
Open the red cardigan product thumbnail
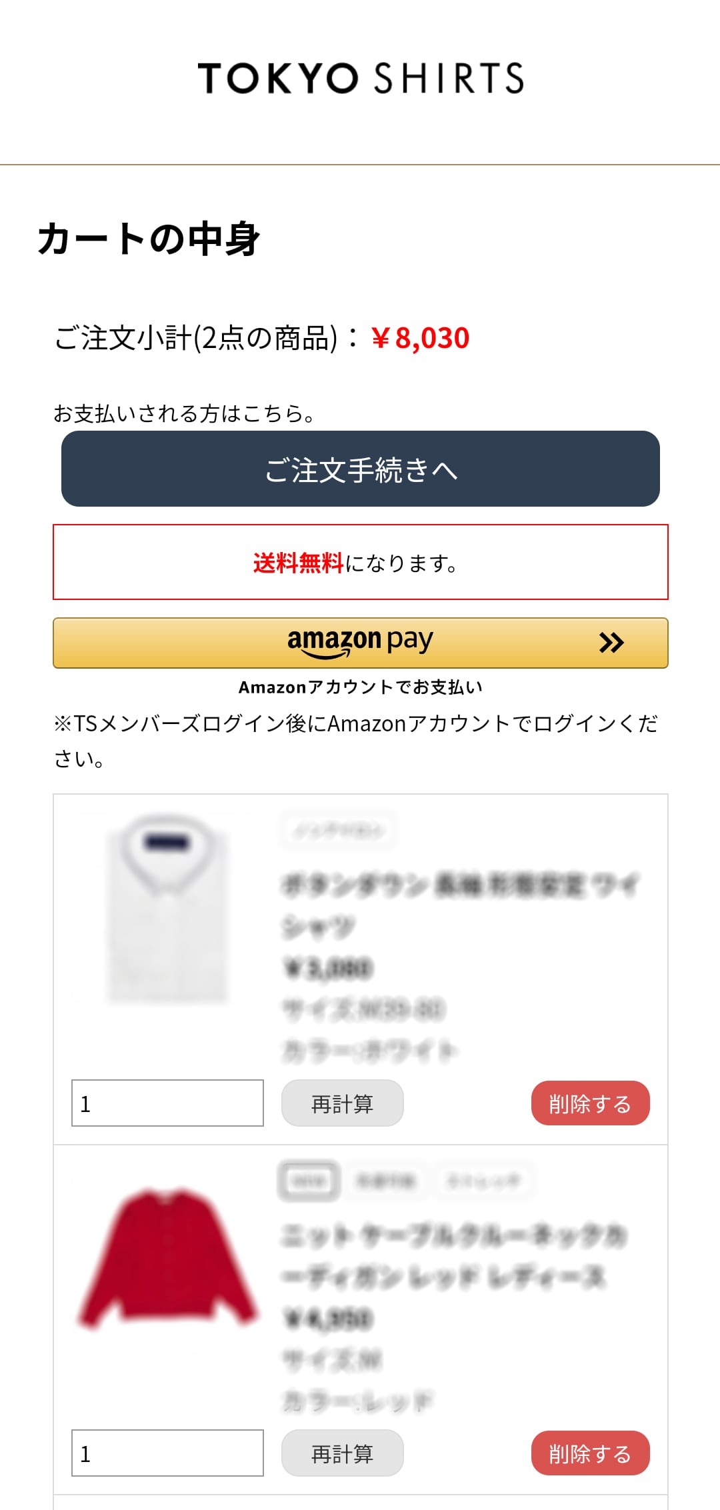coord(167,1258)
